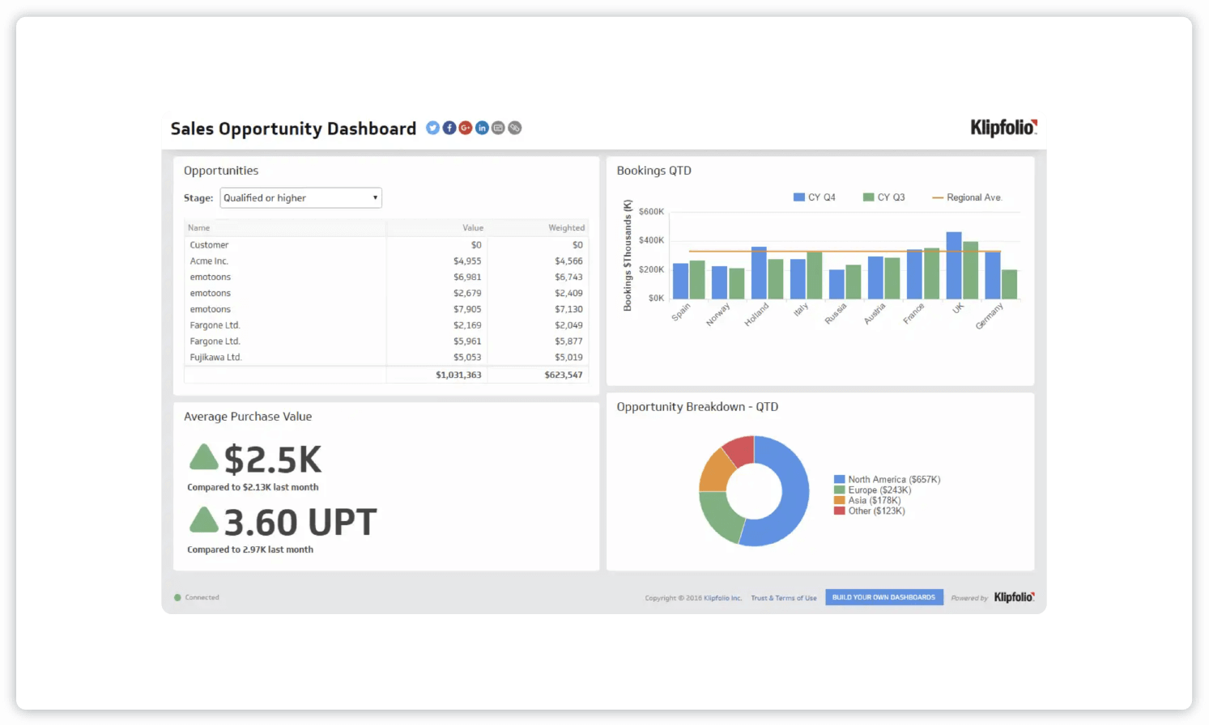The width and height of the screenshot is (1209, 725).
Task: Copy dashboard link with chain icon
Action: [x=515, y=128]
